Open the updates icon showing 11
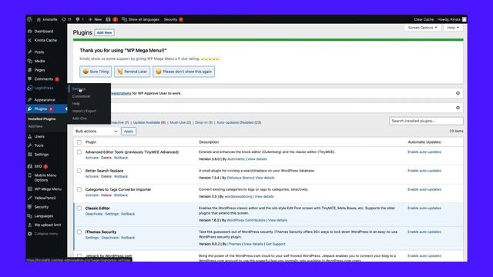 pyautogui.click(x=67, y=19)
